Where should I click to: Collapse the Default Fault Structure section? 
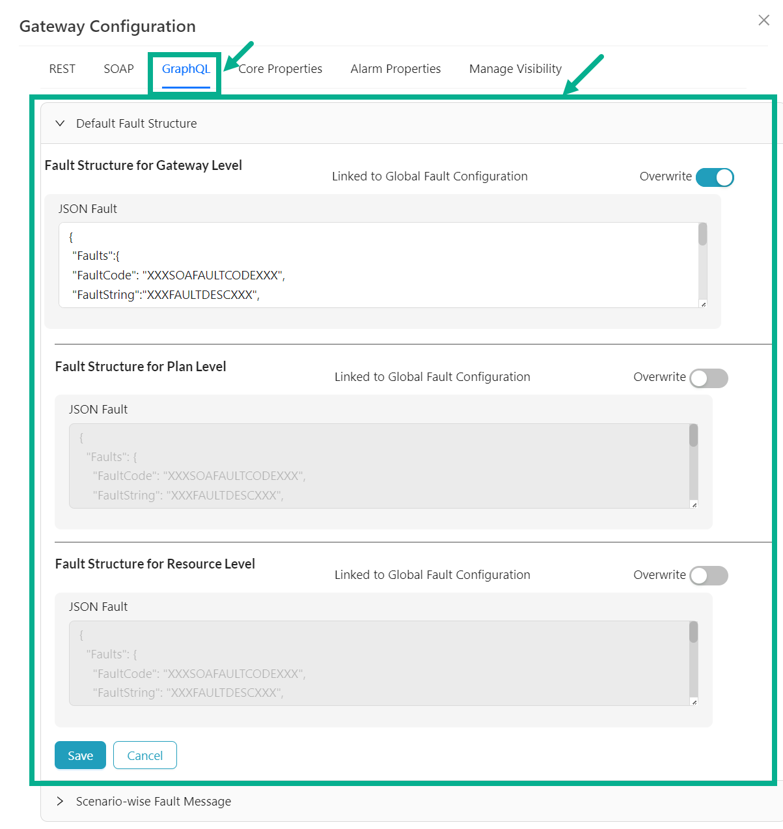pyautogui.click(x=61, y=124)
